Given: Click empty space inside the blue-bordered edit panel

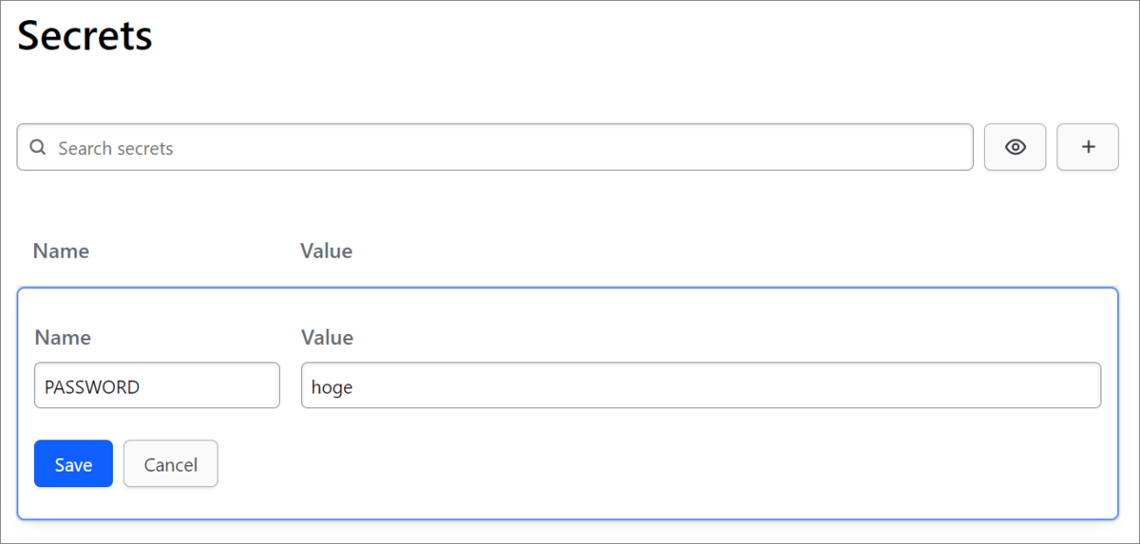Looking at the screenshot, I should point(665,465).
